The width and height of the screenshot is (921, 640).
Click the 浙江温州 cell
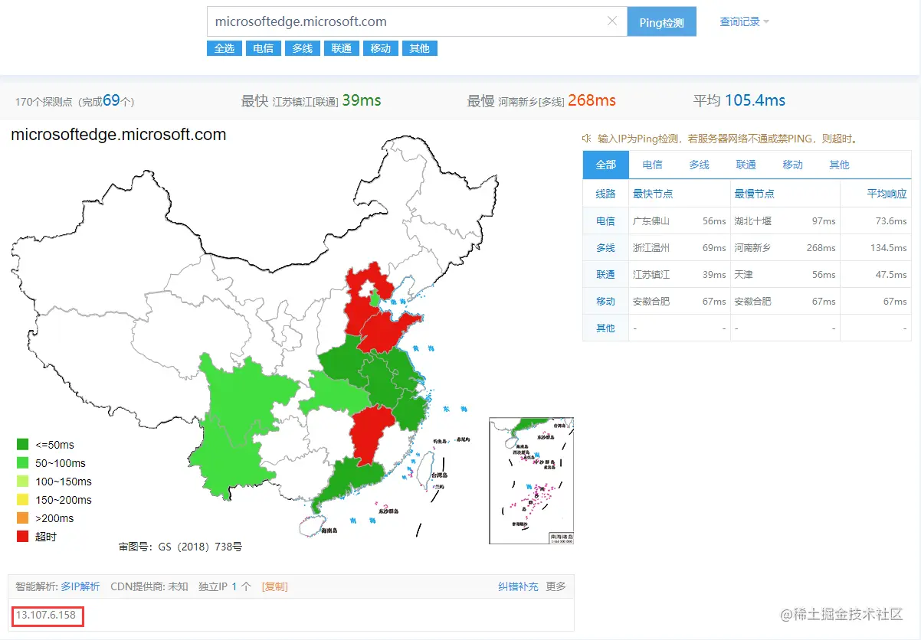[x=651, y=247]
